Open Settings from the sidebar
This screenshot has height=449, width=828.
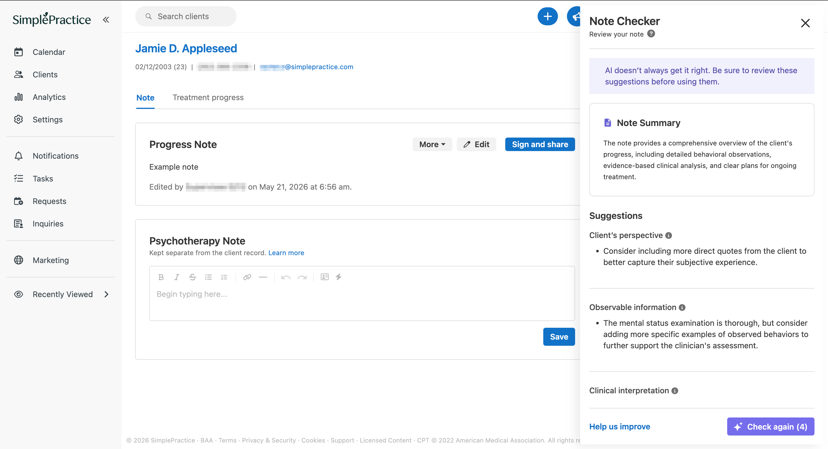48,120
